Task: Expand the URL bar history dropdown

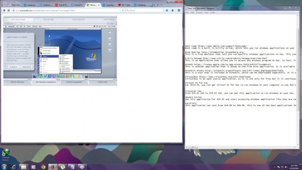Action: tap(120, 10)
